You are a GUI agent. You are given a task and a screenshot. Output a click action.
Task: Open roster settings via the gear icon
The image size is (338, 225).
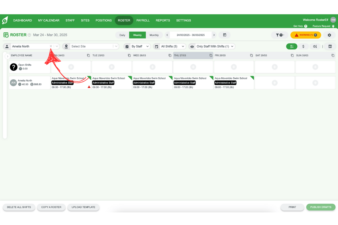(329, 35)
